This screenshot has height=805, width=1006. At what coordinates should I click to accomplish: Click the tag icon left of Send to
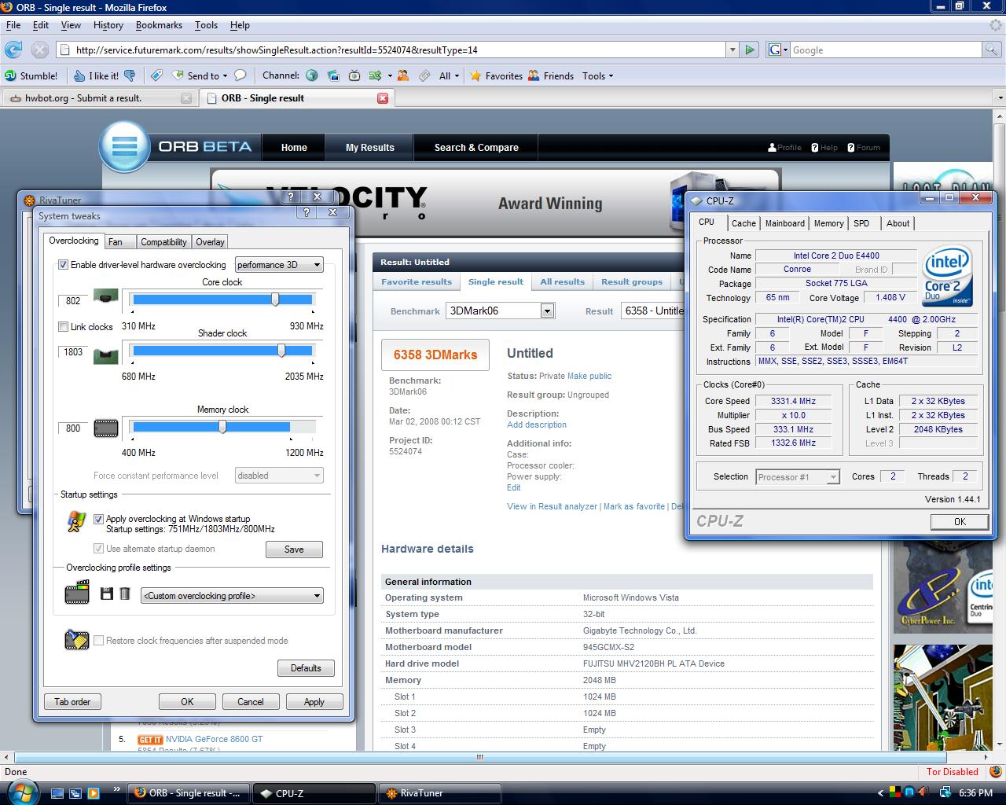tap(156, 75)
